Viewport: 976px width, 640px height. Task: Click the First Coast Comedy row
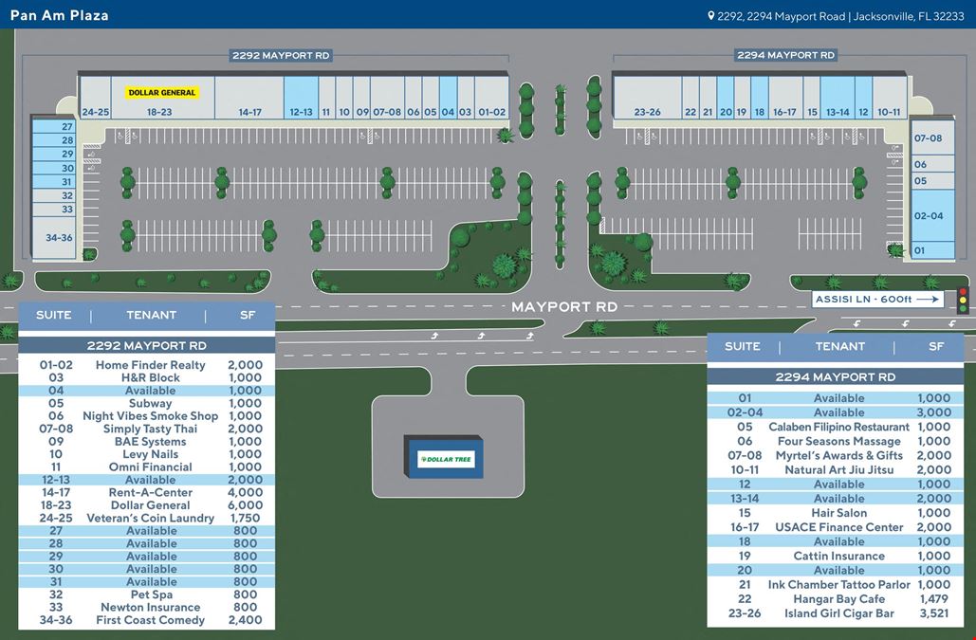coord(147,620)
